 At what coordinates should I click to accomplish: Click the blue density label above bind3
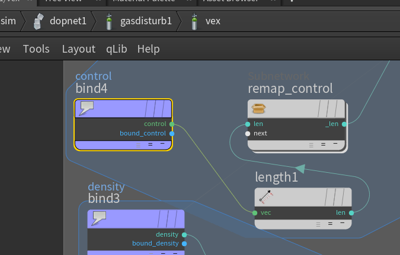107,187
